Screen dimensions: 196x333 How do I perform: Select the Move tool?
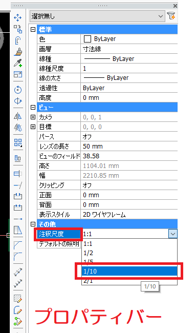pos(18,17)
